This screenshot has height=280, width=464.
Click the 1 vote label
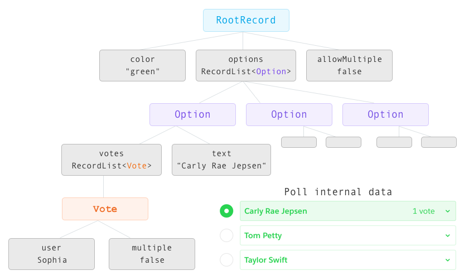[x=423, y=211]
